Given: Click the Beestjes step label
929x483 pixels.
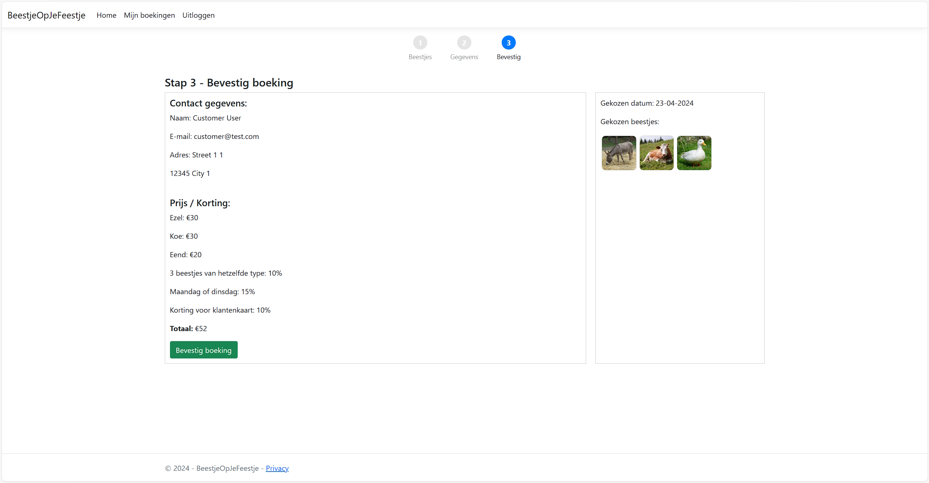Looking at the screenshot, I should click(x=420, y=57).
